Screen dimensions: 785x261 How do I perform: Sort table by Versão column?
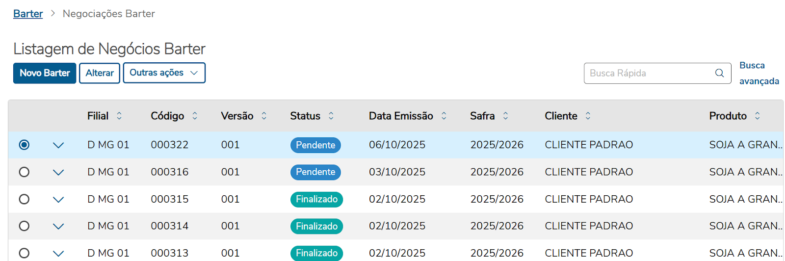click(x=264, y=116)
